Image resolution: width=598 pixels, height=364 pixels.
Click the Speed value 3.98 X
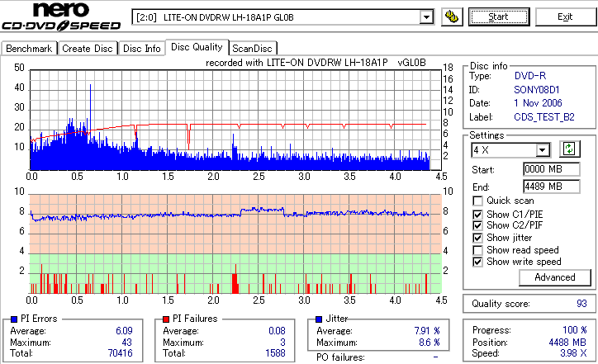(573, 353)
